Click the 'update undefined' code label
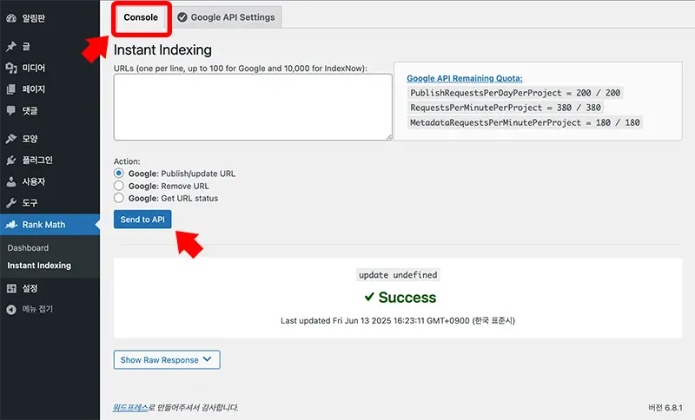The height and width of the screenshot is (420, 695). pyautogui.click(x=398, y=275)
